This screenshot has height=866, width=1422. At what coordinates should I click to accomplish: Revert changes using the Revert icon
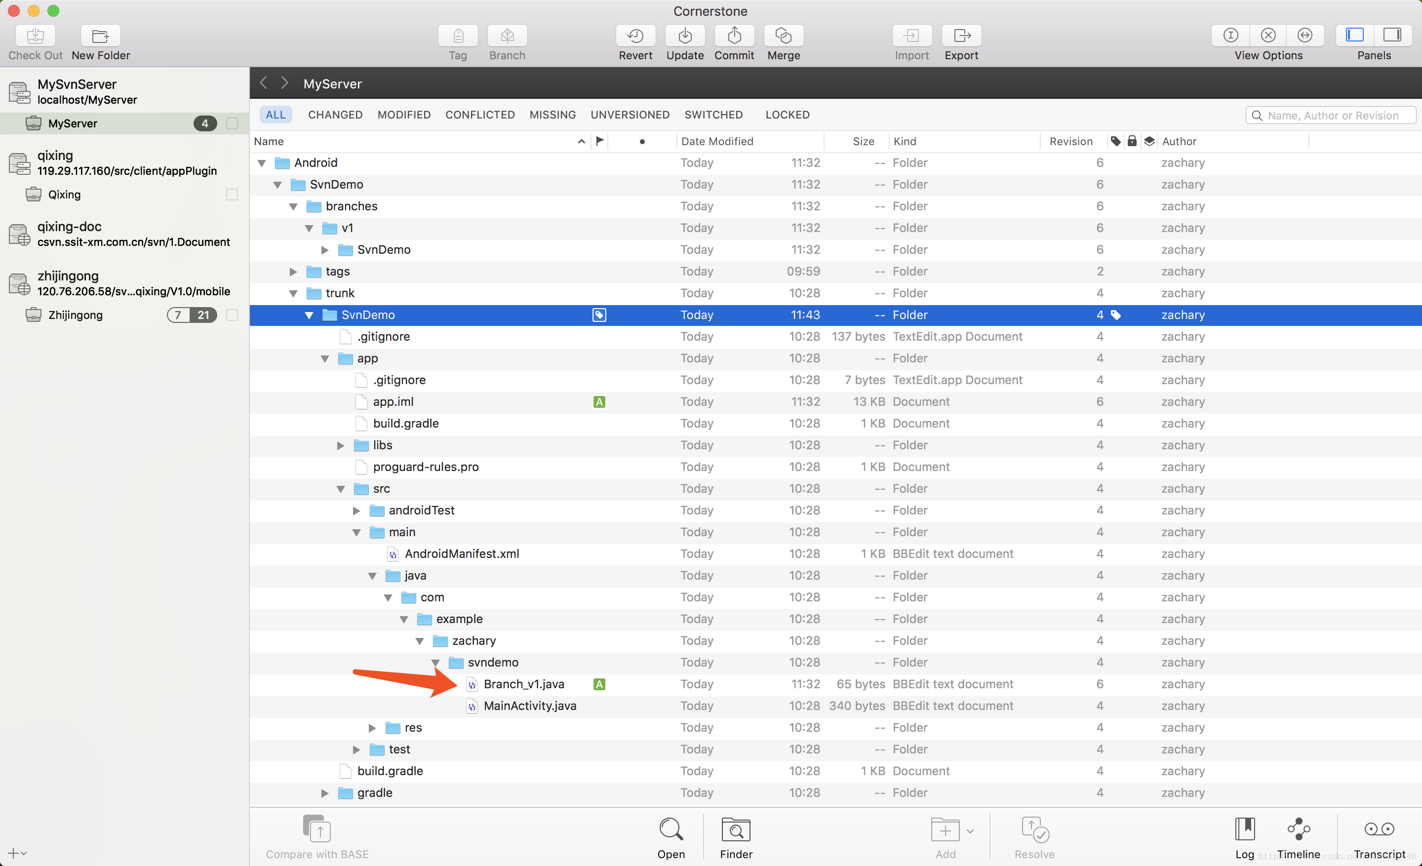coord(635,36)
